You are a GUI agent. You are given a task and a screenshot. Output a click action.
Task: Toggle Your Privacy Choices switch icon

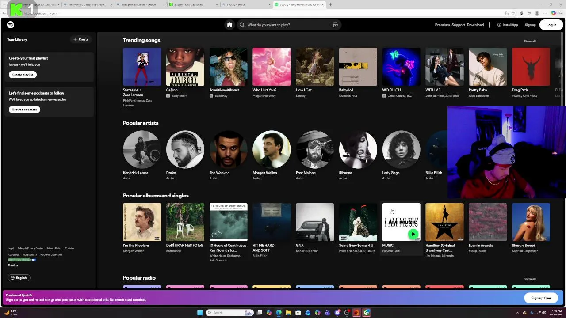(34, 260)
